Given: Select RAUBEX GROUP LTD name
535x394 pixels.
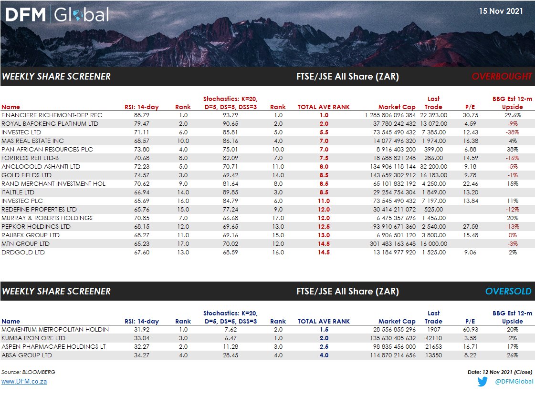Looking at the screenshot, I should coord(31,235).
